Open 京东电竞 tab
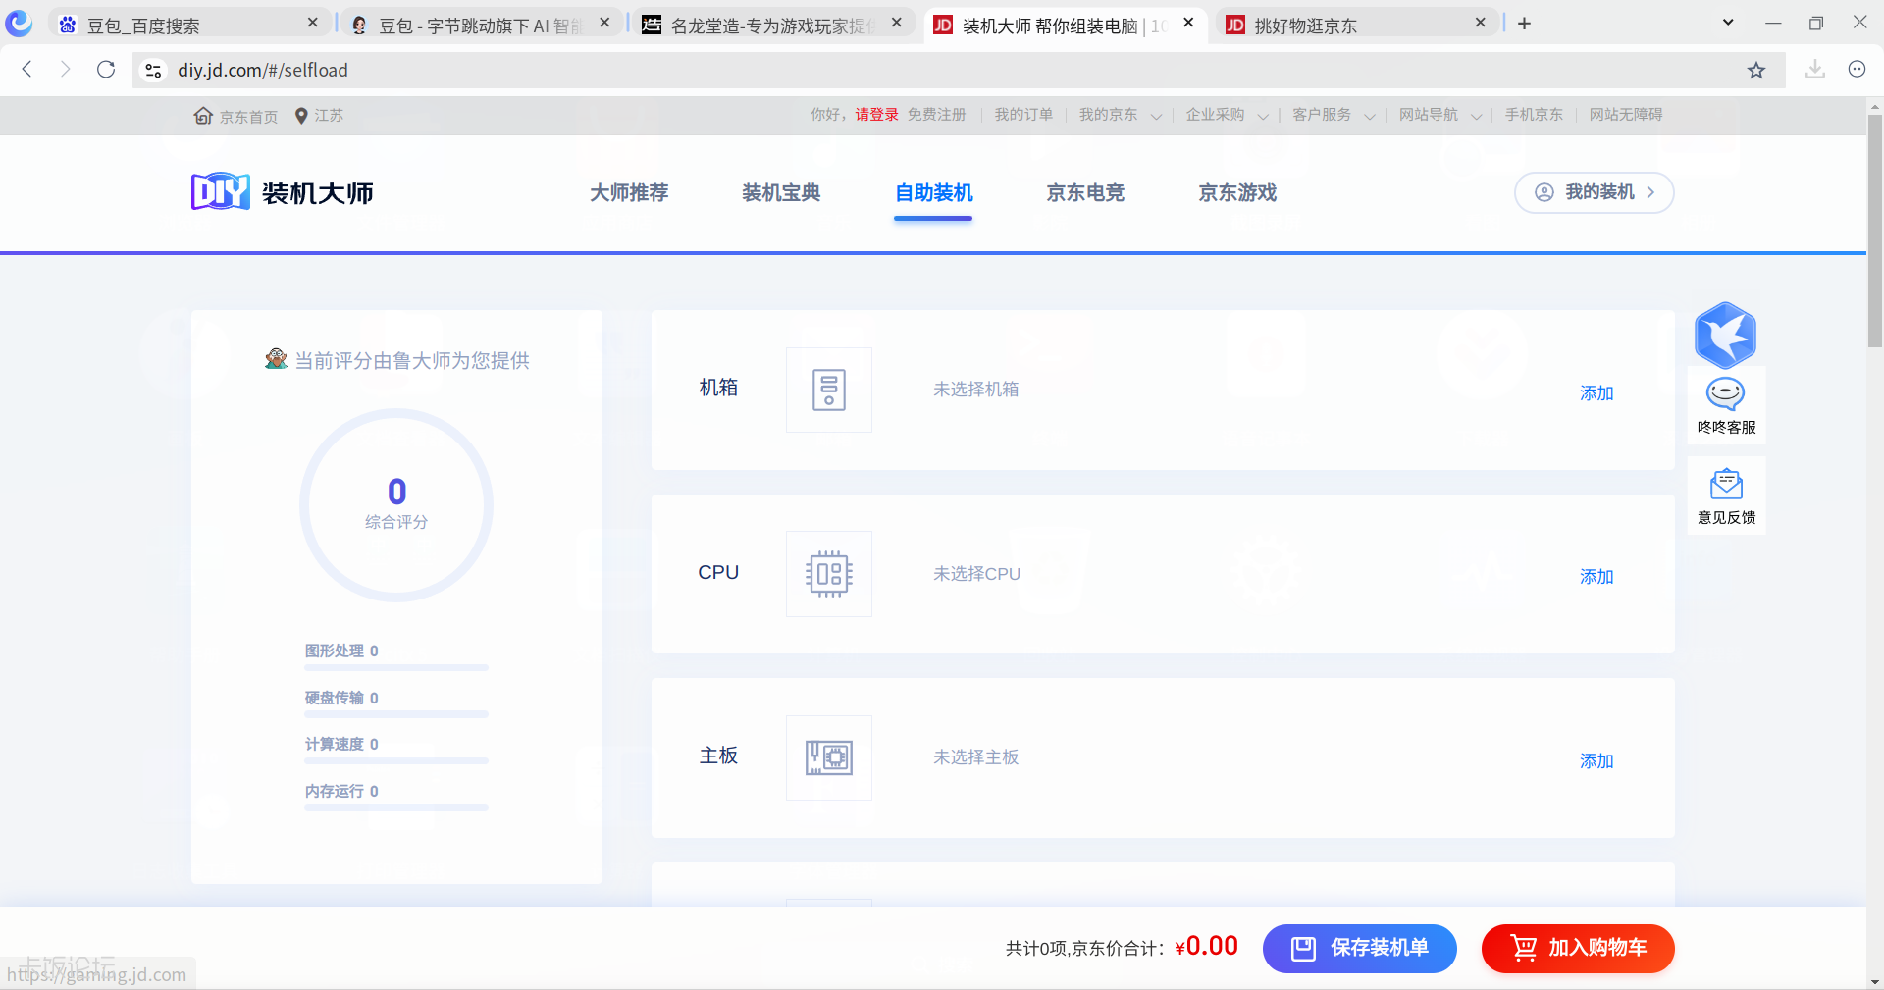The image size is (1884, 990). (x=1085, y=192)
